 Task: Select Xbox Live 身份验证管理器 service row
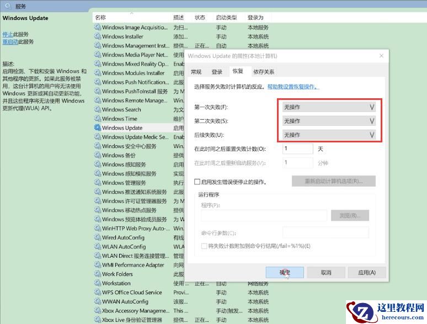(x=182, y=320)
